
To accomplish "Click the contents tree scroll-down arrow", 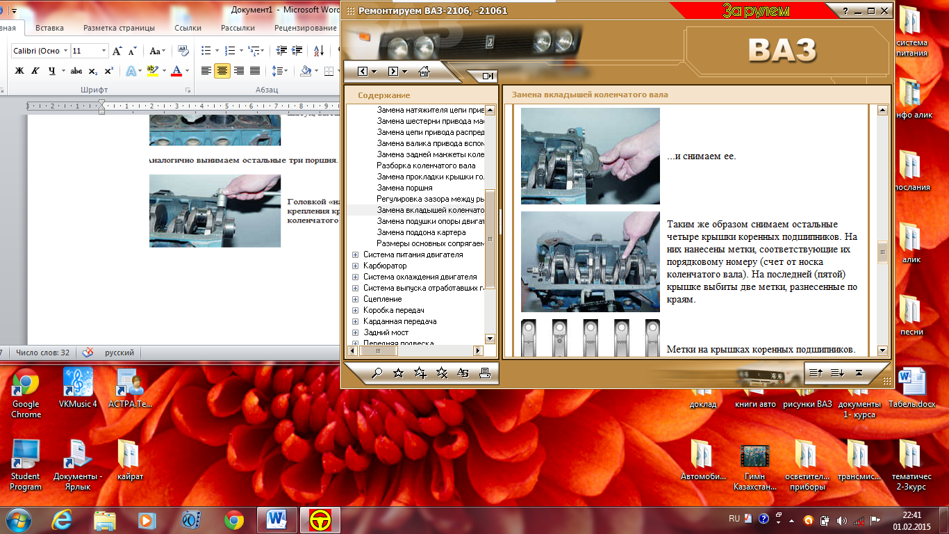I will [x=490, y=339].
